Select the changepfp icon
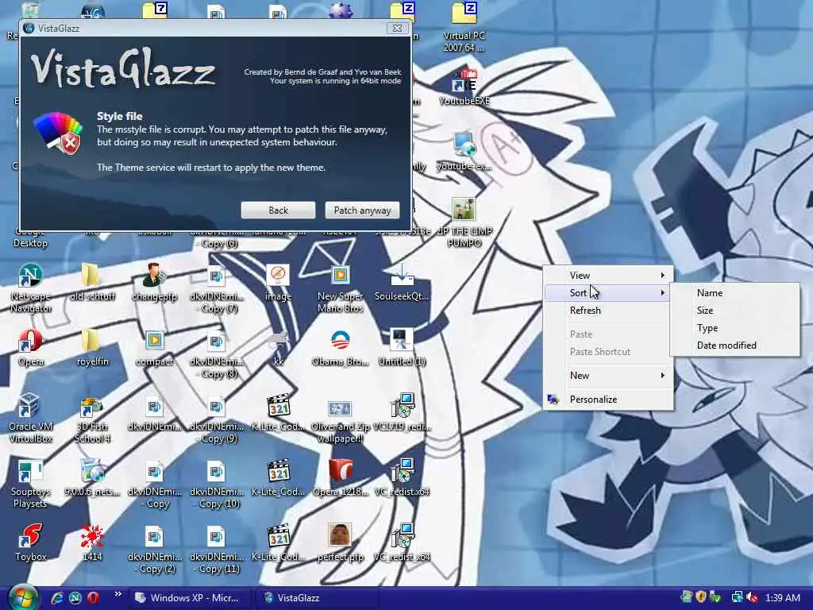Image resolution: width=813 pixels, height=610 pixels. click(x=155, y=282)
